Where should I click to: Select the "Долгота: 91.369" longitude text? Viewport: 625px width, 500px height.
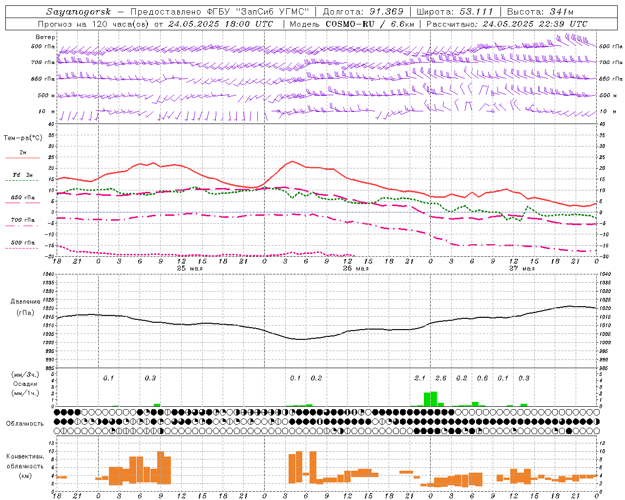[x=363, y=12]
